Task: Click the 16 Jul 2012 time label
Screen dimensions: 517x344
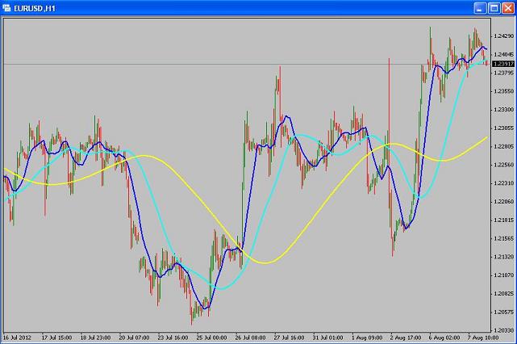Action: (17, 338)
